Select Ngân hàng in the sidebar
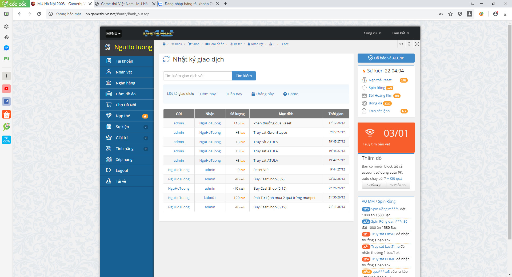 click(125, 83)
